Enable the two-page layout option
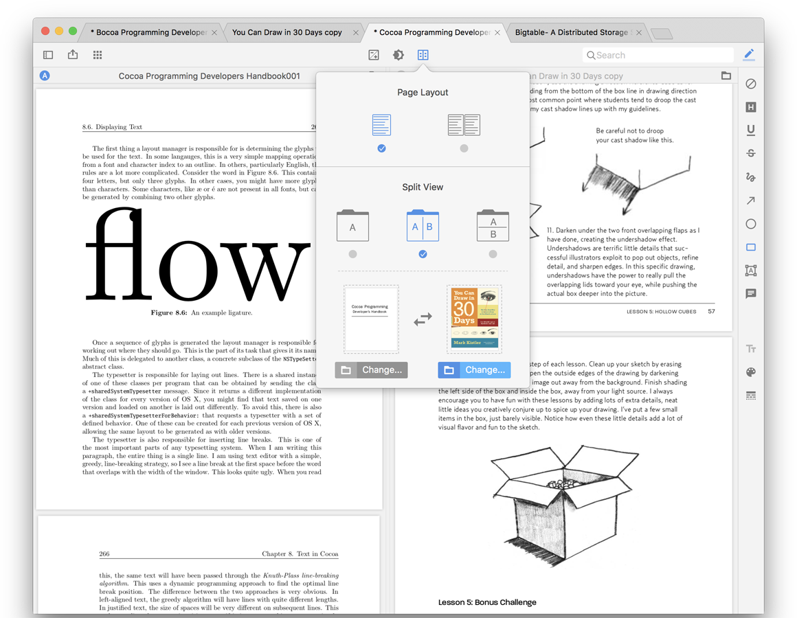 click(464, 124)
